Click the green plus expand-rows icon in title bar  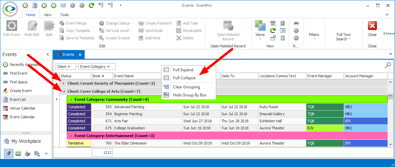101,4
